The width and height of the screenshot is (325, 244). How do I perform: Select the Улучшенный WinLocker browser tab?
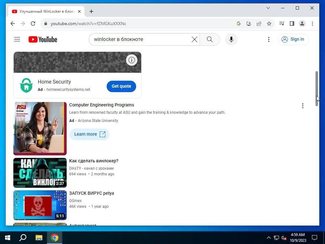coord(46,11)
